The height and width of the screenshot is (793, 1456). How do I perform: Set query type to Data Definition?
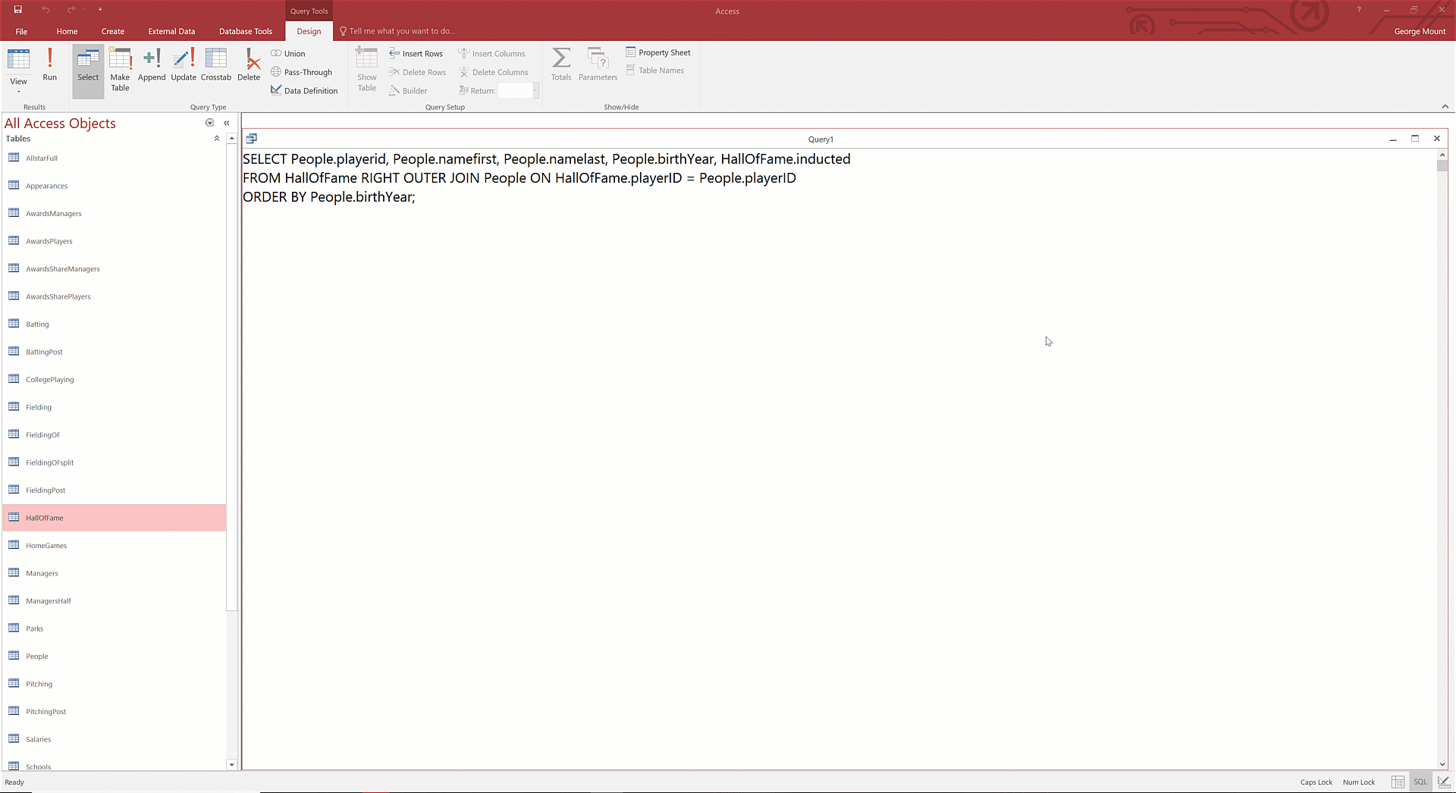coord(304,90)
